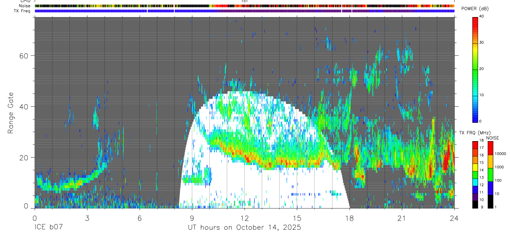
Task: Click the TX Freq row label at top left
Action: [x=22, y=11]
